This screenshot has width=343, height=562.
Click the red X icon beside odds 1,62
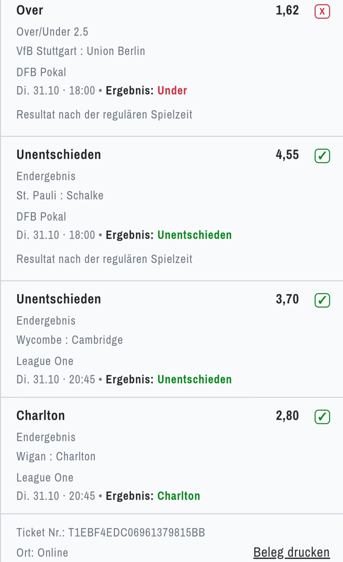[322, 12]
